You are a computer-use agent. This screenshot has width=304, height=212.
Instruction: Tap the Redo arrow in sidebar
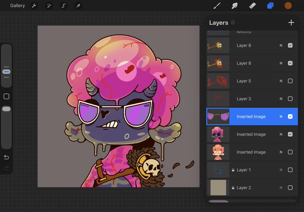pyautogui.click(x=6, y=168)
